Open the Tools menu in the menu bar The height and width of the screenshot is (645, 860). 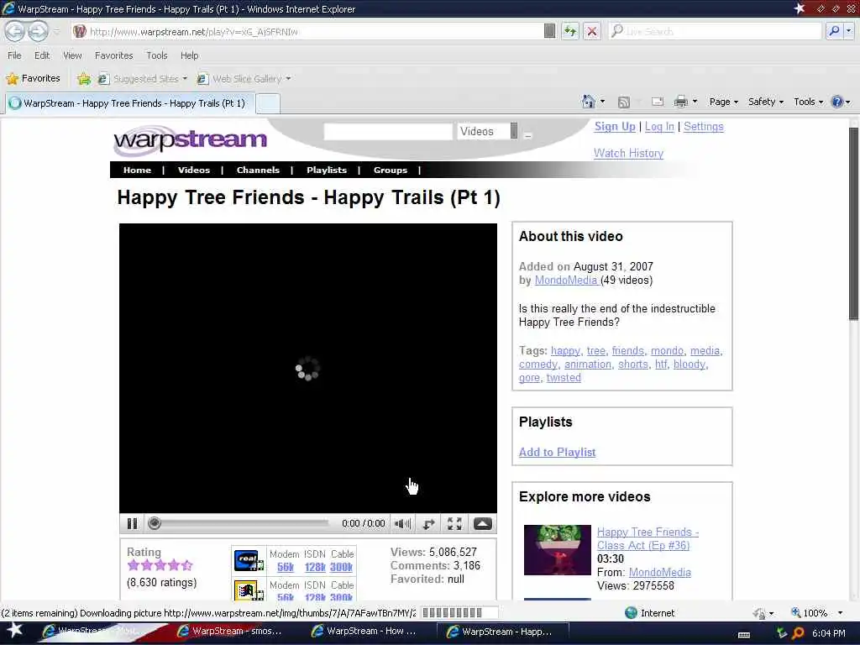(157, 55)
